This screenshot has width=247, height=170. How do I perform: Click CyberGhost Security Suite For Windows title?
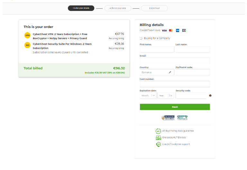[62, 46]
